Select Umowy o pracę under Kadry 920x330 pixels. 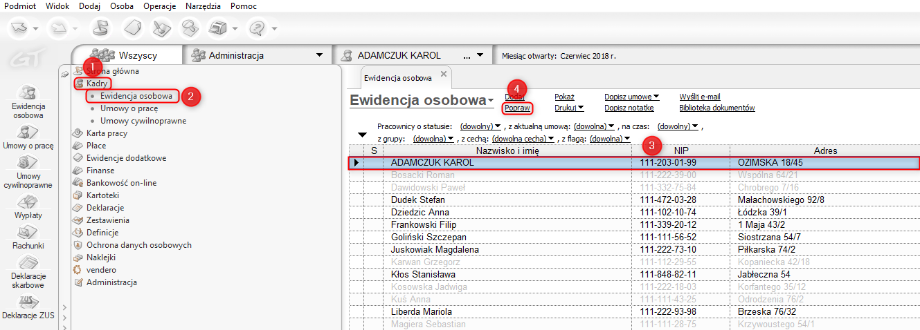coord(129,108)
